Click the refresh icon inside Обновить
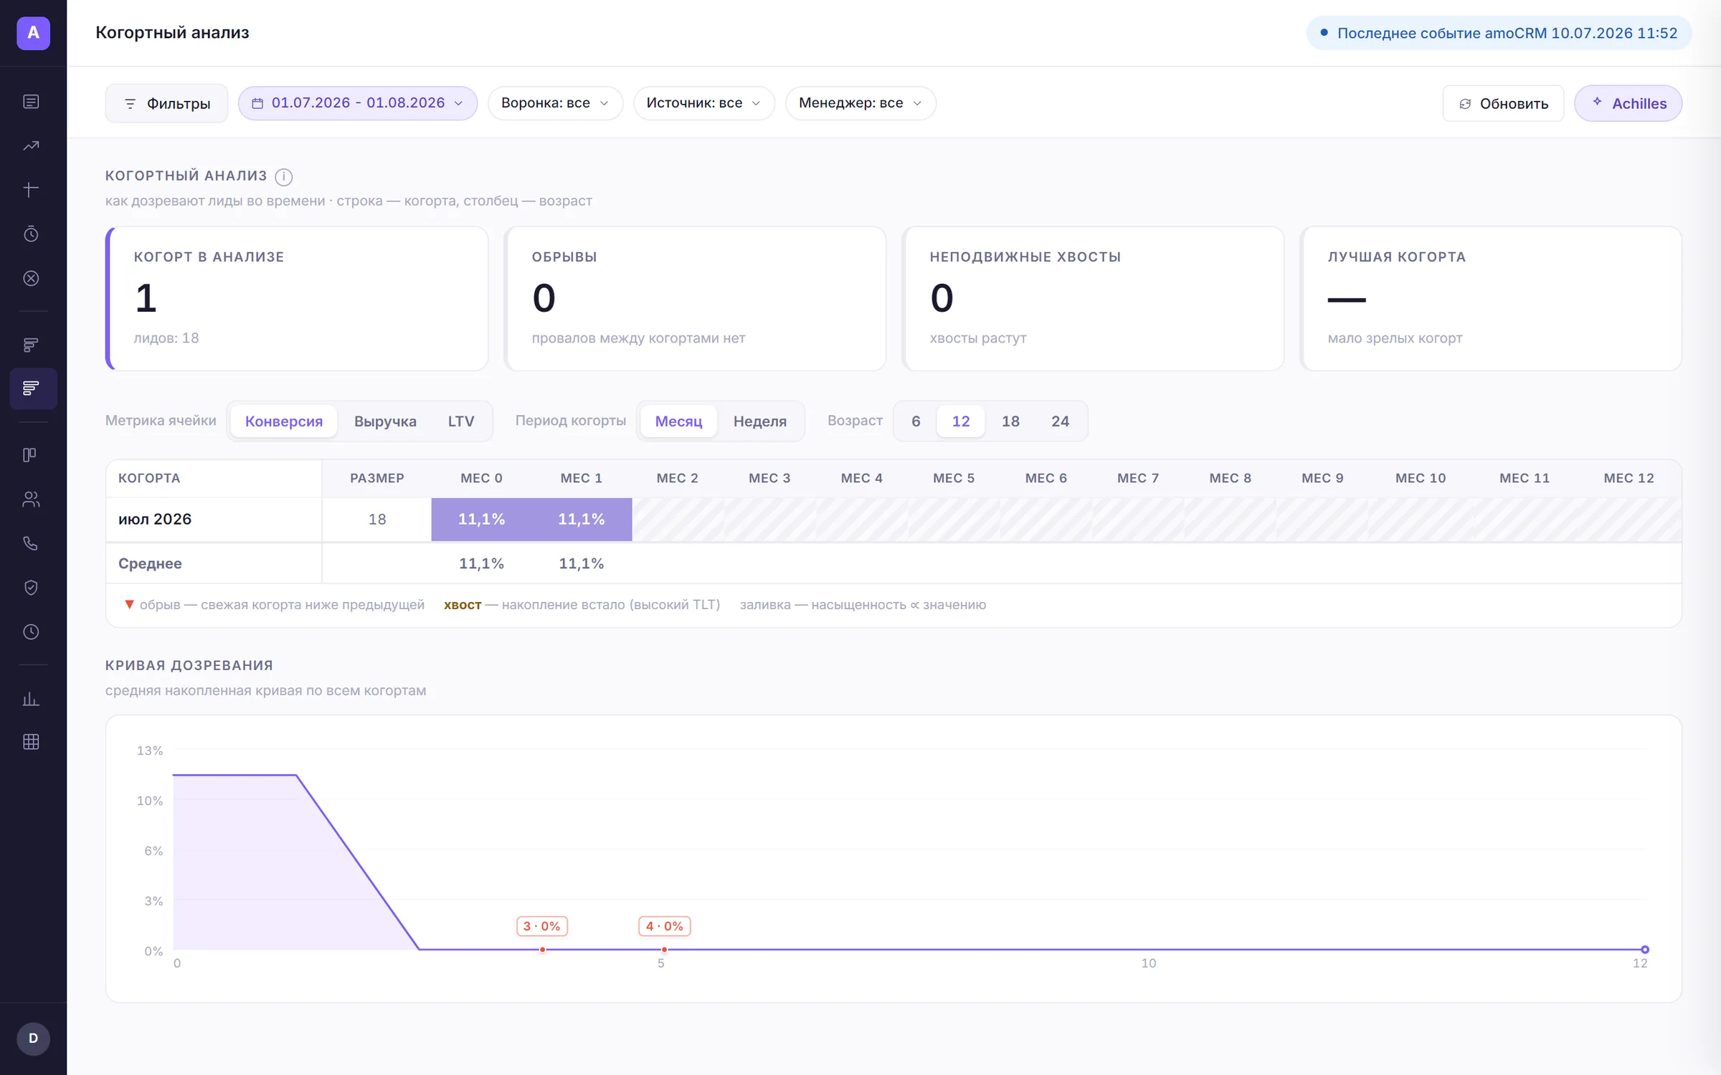The width and height of the screenshot is (1721, 1075). (1465, 104)
